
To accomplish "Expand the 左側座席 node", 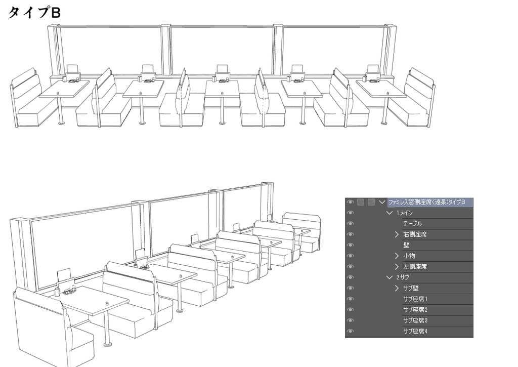I will pyautogui.click(x=397, y=266).
